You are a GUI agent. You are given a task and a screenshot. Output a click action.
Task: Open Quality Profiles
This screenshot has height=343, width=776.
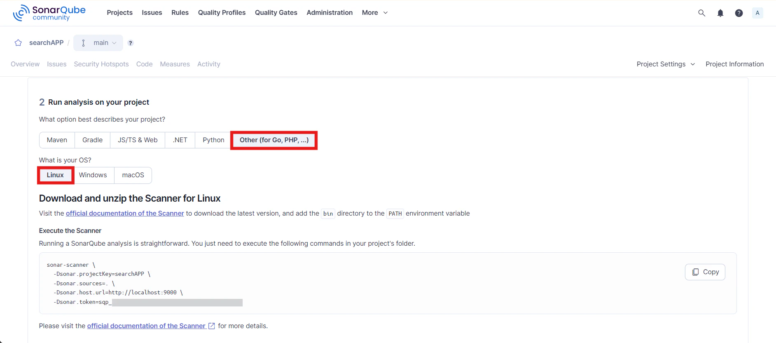[x=222, y=13]
